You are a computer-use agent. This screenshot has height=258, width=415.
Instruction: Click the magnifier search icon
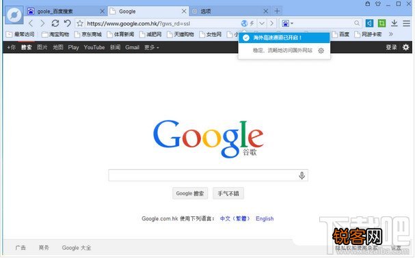click(357, 23)
